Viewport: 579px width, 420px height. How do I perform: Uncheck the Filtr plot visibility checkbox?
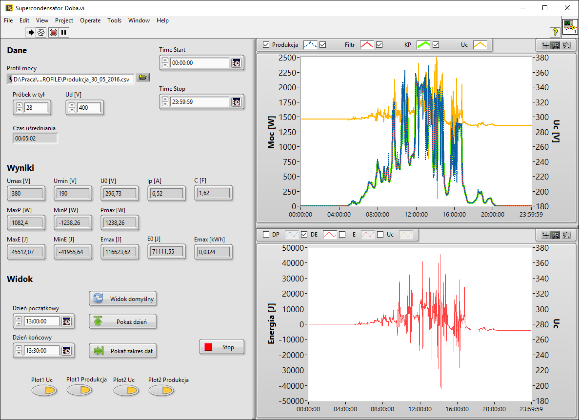pos(323,45)
